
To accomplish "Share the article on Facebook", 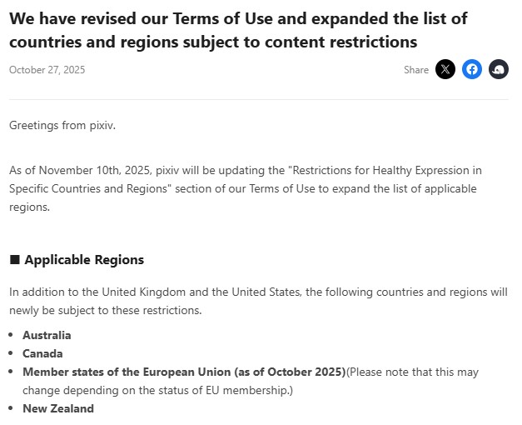I will (x=472, y=70).
